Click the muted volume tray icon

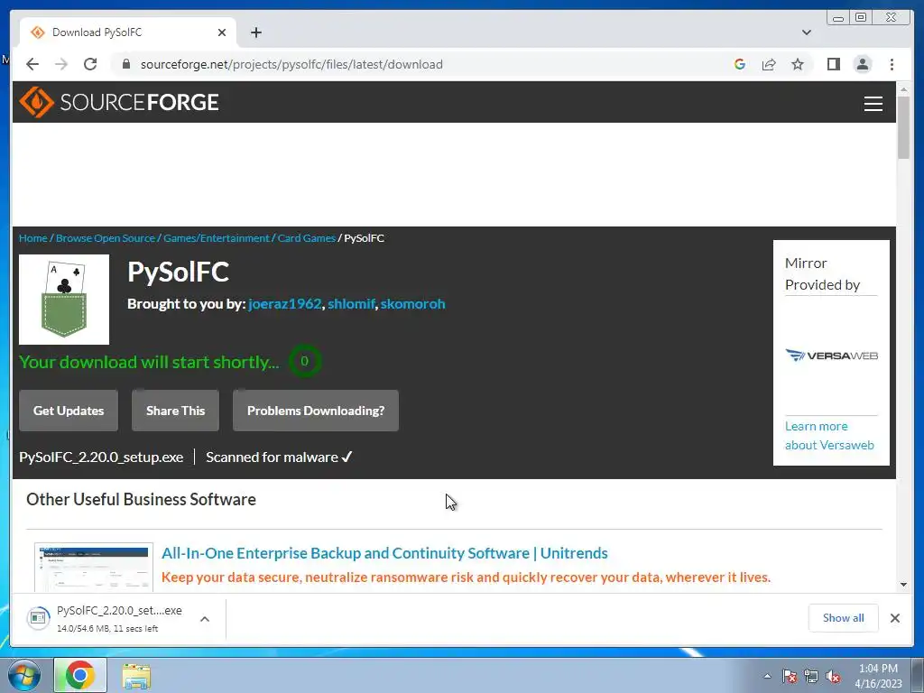point(833,676)
